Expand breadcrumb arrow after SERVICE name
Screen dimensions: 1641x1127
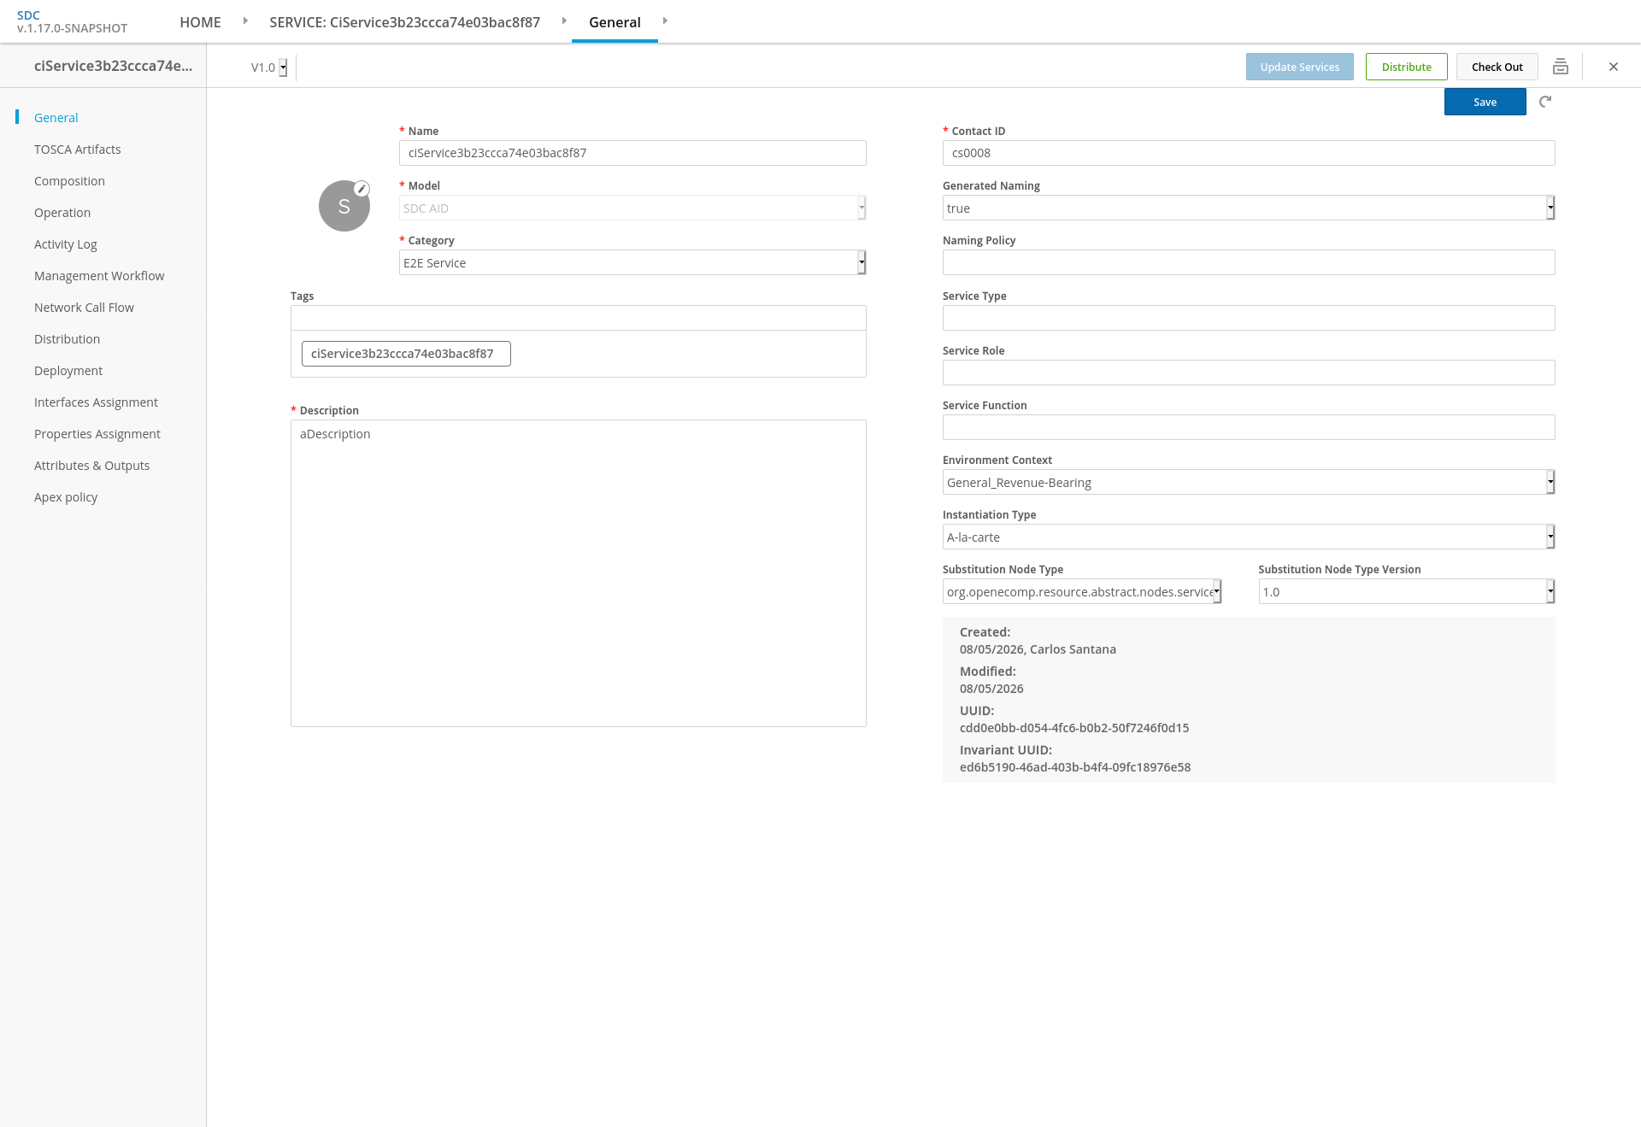[x=564, y=21]
